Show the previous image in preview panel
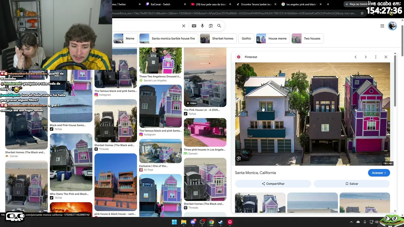The image size is (404, 227). click(355, 57)
